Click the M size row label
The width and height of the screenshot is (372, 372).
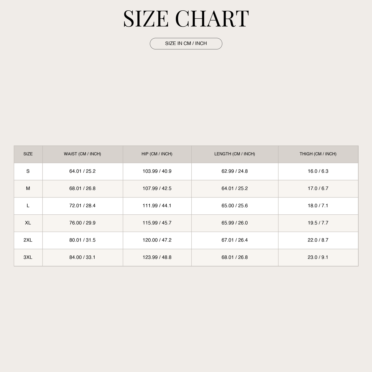tap(28, 188)
